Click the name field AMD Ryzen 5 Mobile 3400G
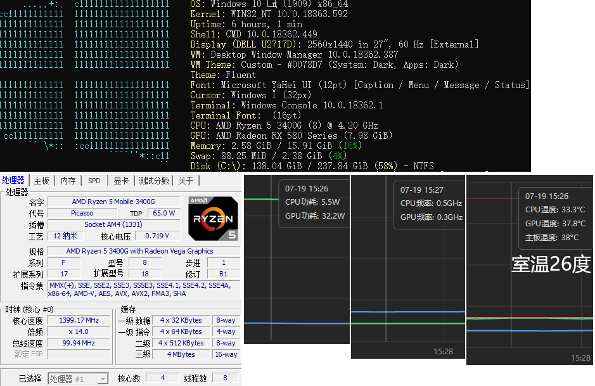Screen dimensions: 595x386 [113, 202]
